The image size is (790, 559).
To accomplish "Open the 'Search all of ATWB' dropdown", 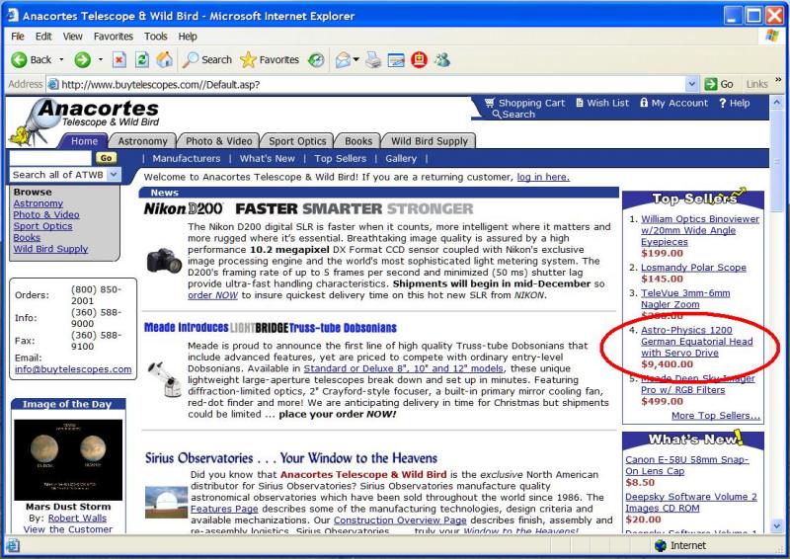I will [x=114, y=175].
